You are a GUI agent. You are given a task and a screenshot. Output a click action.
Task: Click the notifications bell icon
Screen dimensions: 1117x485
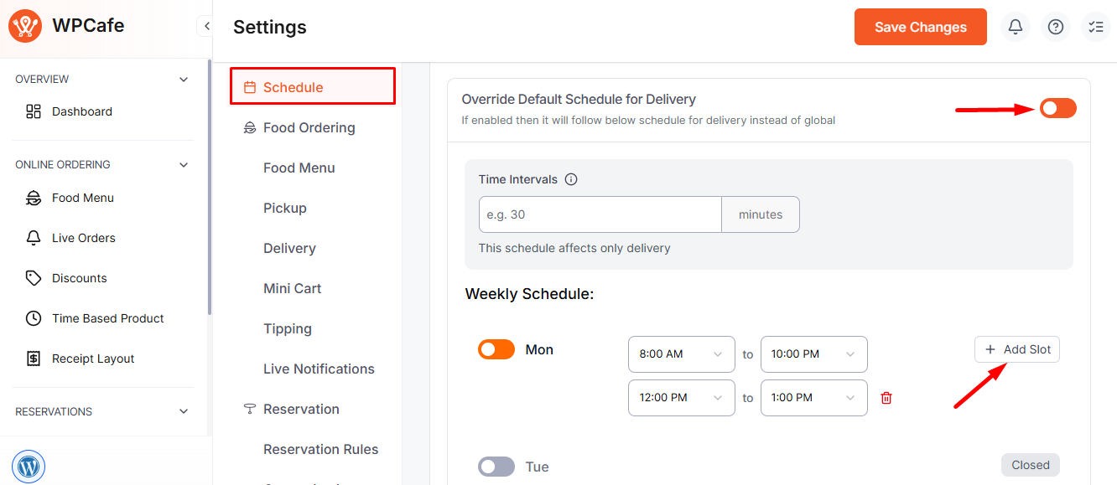pyautogui.click(x=1015, y=27)
